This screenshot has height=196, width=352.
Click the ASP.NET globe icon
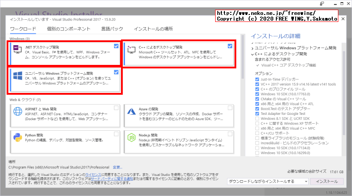point(18,111)
